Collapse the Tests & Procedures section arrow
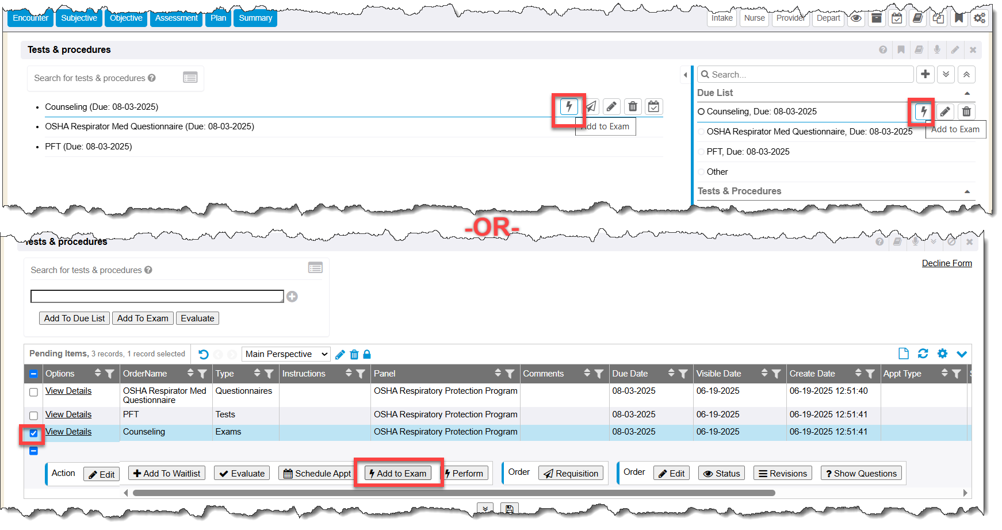 pyautogui.click(x=967, y=191)
